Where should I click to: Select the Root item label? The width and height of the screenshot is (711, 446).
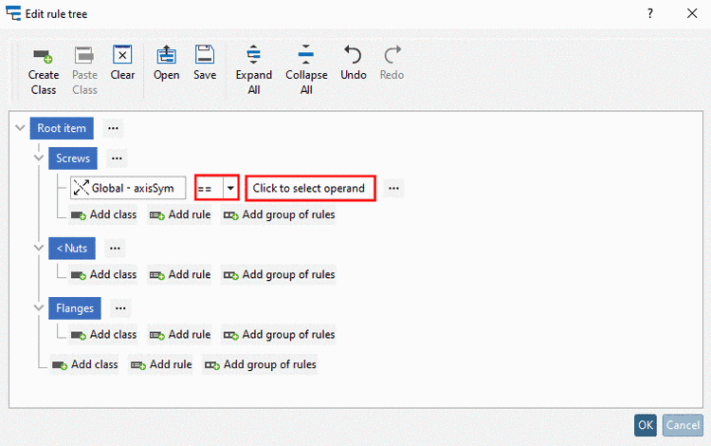click(x=62, y=128)
